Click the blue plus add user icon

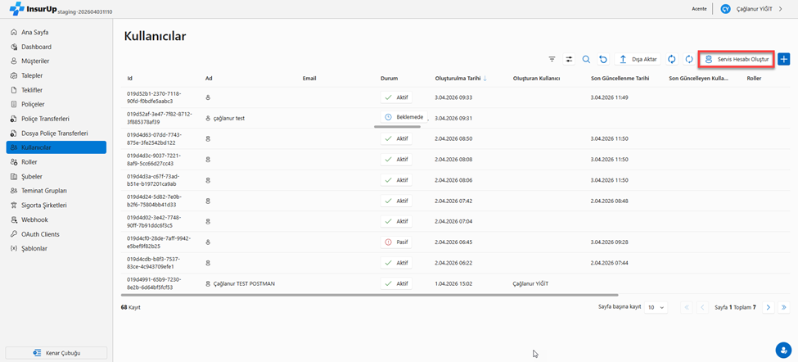pos(783,60)
